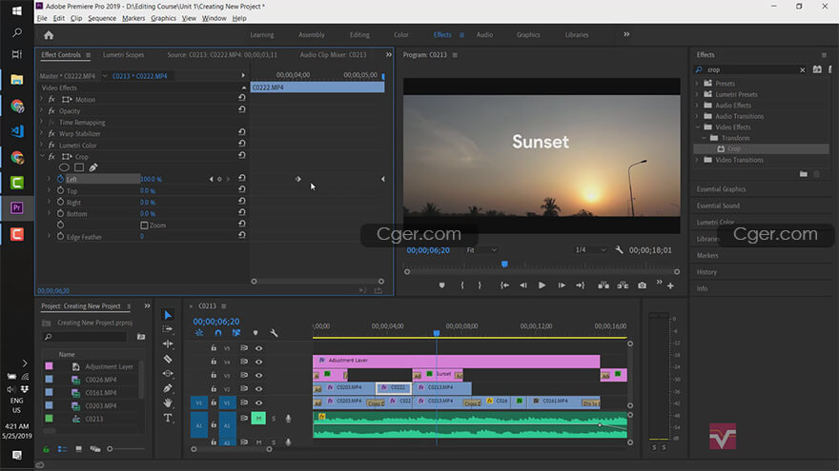839x471 pixels.
Task: Toggle animation stopwatch for Top
Action: 60,190
